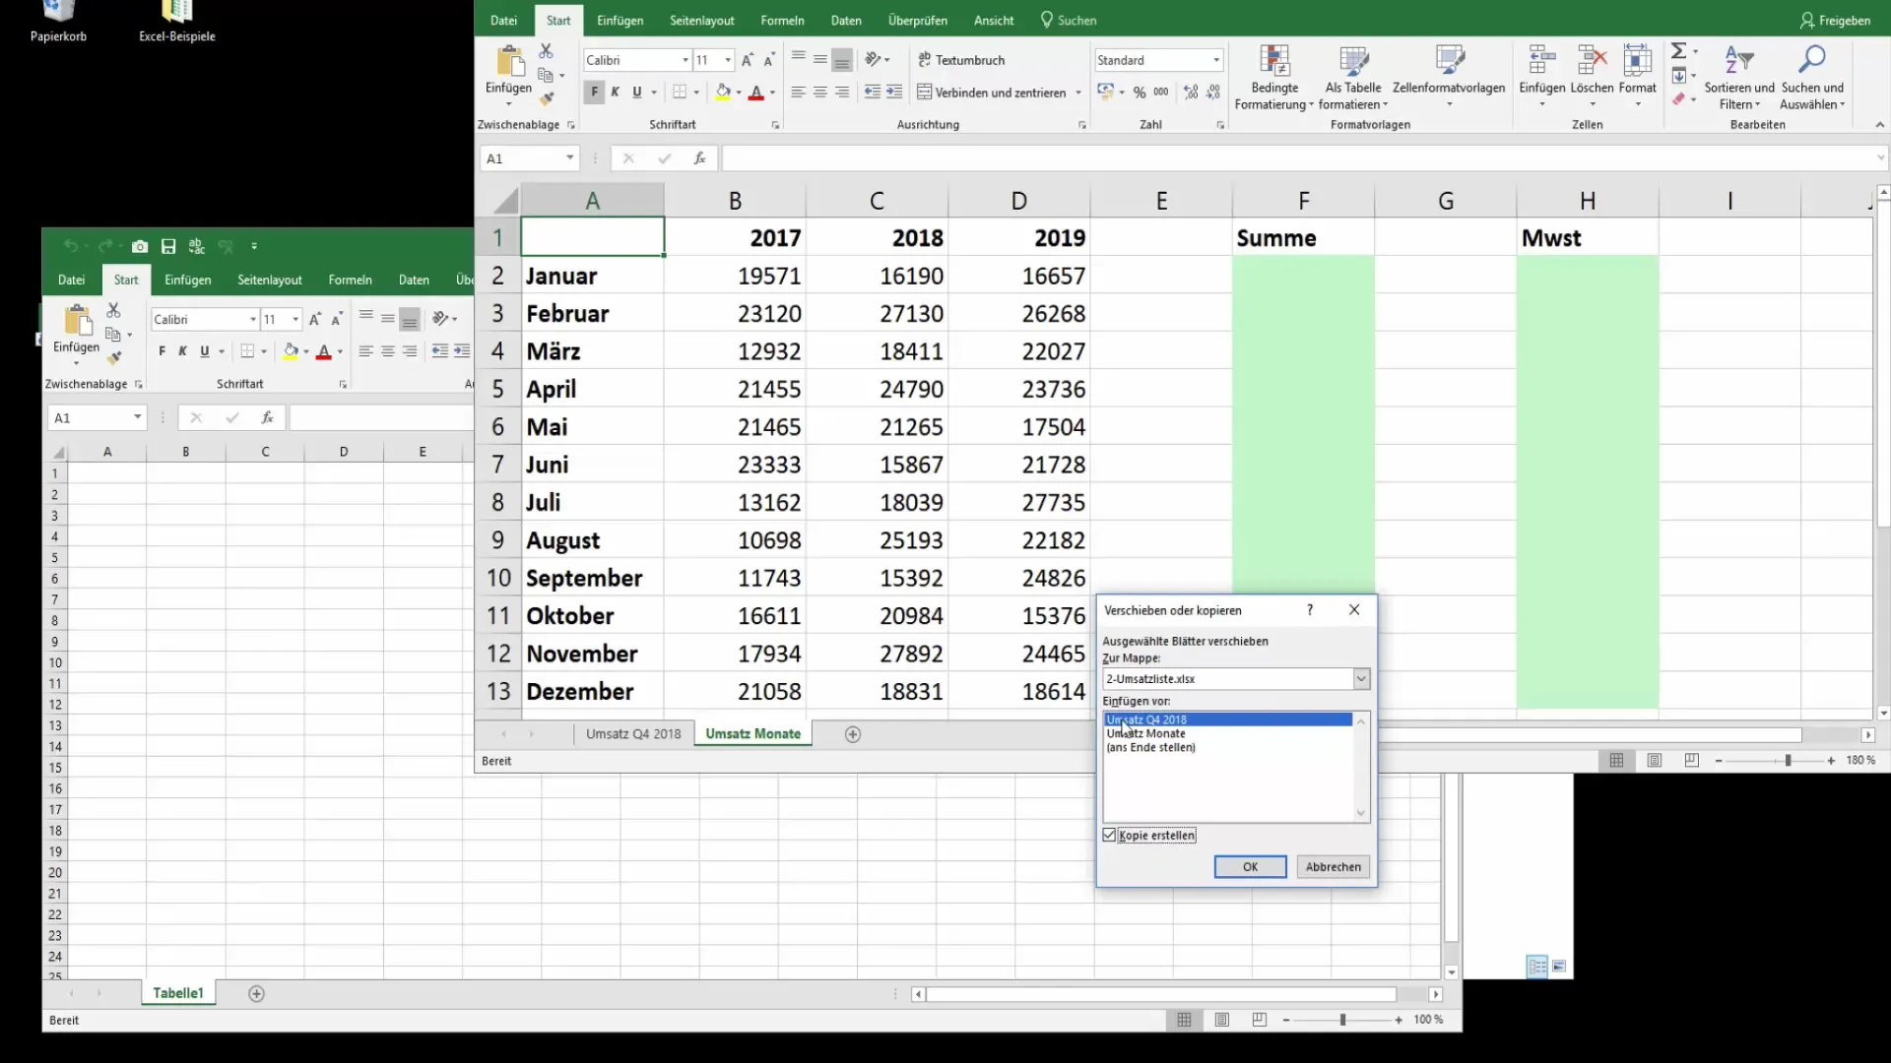Screen dimensions: 1891x1063
Task: Toggle italic (K) in front Excel window
Action: coord(616,92)
